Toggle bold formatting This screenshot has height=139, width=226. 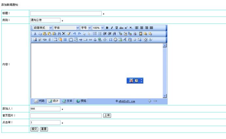tap(107, 28)
